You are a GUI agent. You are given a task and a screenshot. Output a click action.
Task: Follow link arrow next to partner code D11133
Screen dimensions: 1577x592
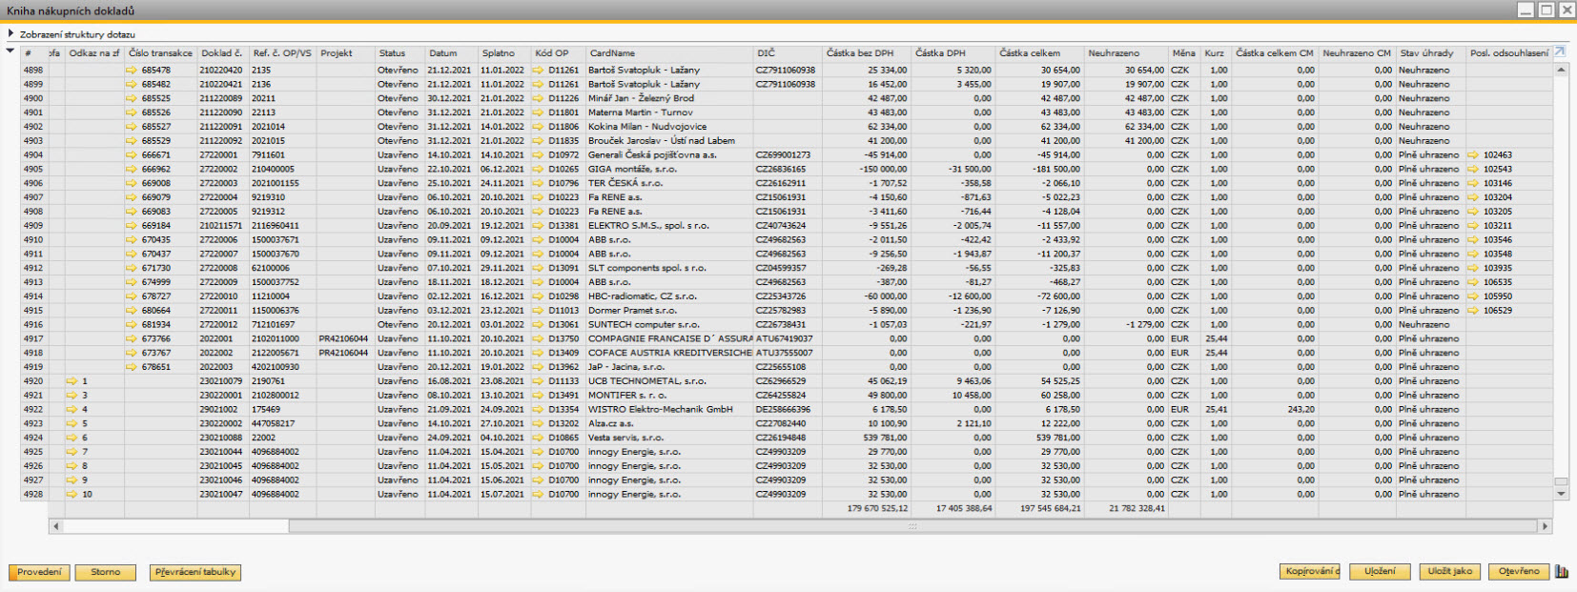pos(539,381)
